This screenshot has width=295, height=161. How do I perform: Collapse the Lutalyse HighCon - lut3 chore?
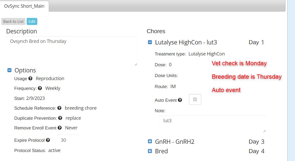click(150, 42)
